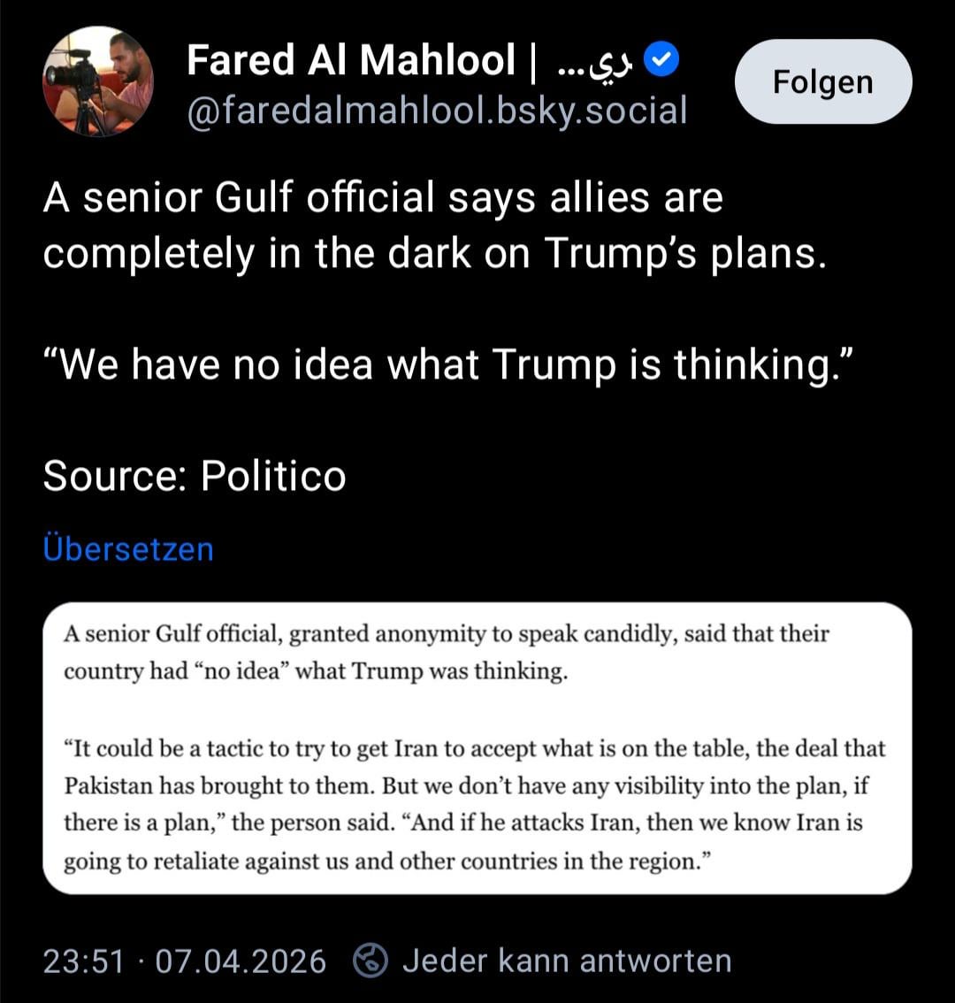This screenshot has height=1003, width=955.
Task: Click the "Source: Politico" line
Action: click(x=195, y=476)
